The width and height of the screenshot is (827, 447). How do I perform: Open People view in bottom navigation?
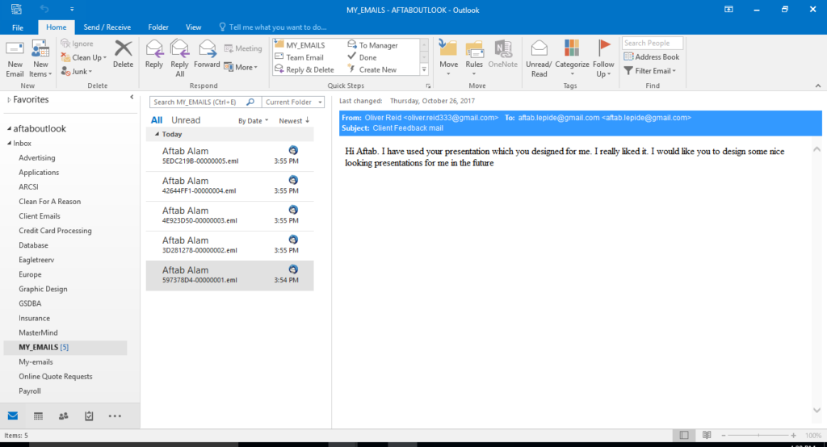[x=64, y=416]
